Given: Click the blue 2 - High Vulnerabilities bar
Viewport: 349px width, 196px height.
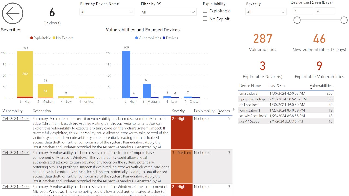Looking at the screenshot, I should coord(126,75).
